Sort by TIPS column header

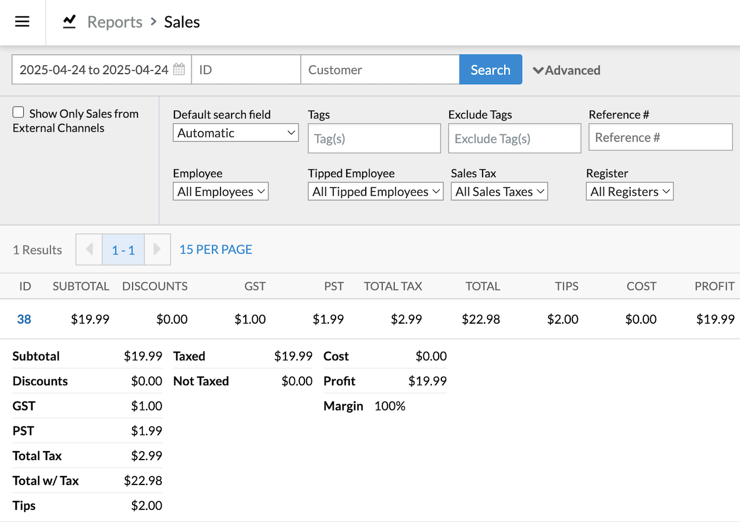click(567, 286)
